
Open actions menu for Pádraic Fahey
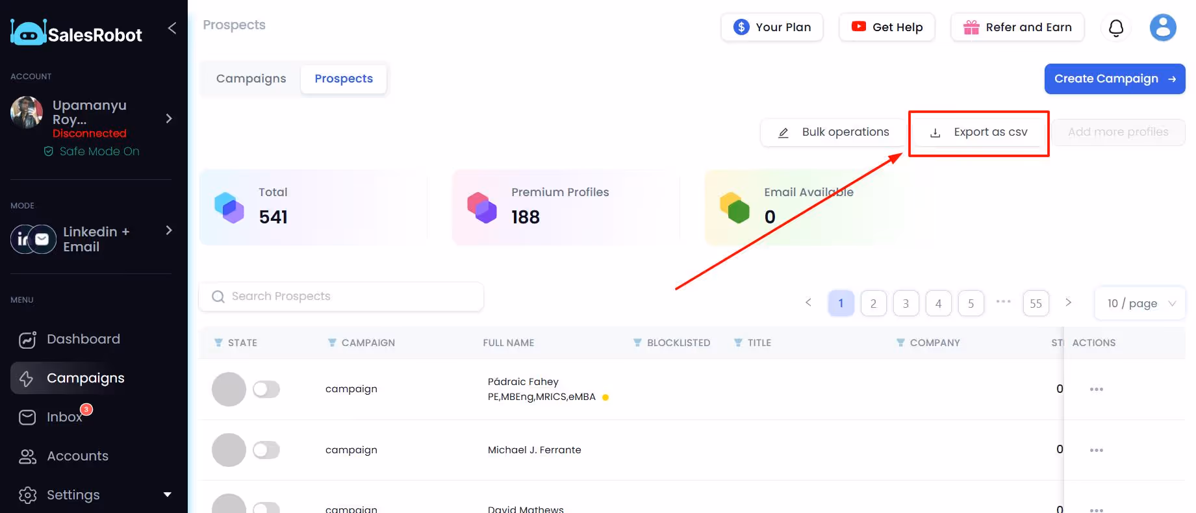click(1097, 390)
